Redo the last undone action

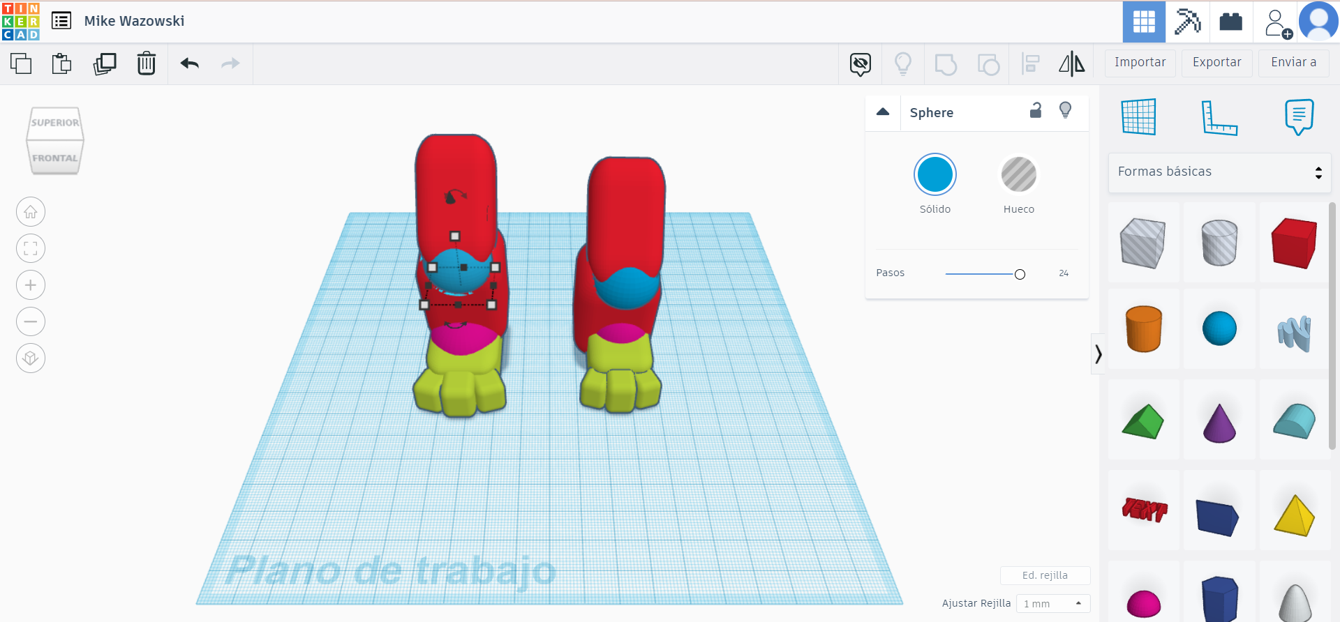230,63
